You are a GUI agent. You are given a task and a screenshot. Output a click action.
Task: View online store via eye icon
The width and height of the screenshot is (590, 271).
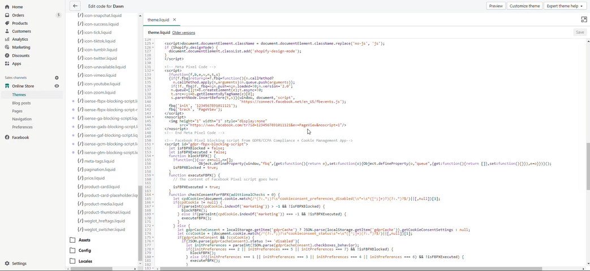coord(57,86)
